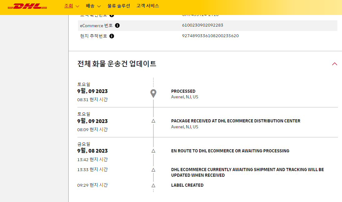Open 고객 서비스 menu item
The image size is (342, 202).
pos(148,6)
